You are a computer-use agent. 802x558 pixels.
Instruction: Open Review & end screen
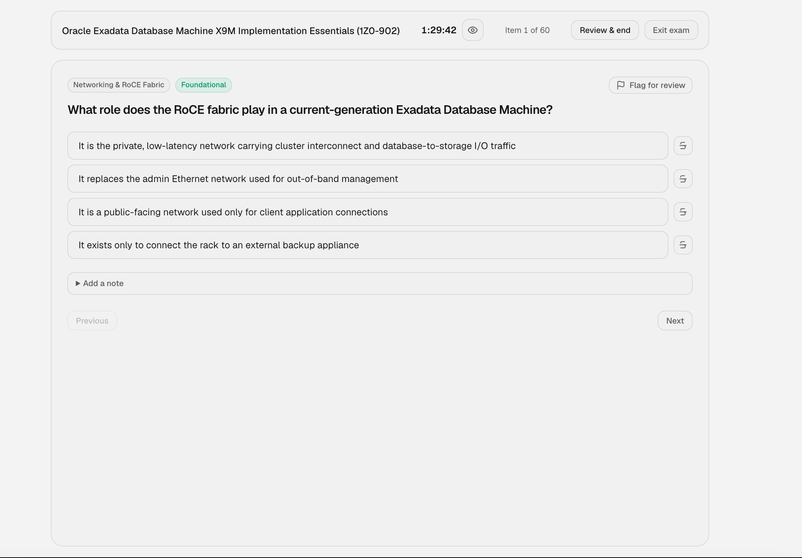point(605,30)
